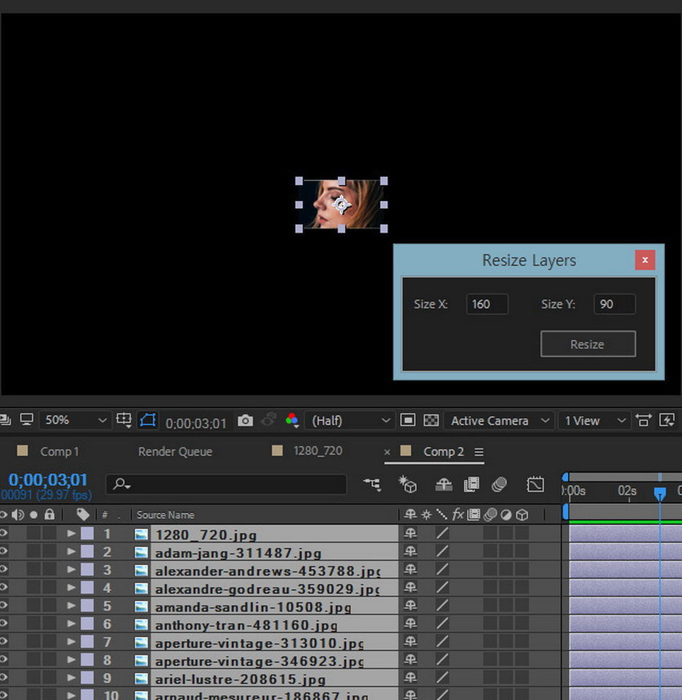Expand layer 7 aperture-vintage-313010 properties

pos(71,641)
